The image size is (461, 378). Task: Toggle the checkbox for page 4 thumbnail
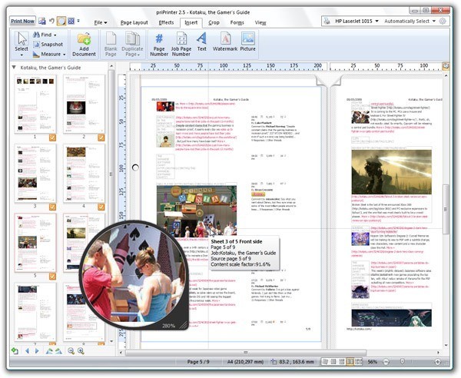[101, 207]
